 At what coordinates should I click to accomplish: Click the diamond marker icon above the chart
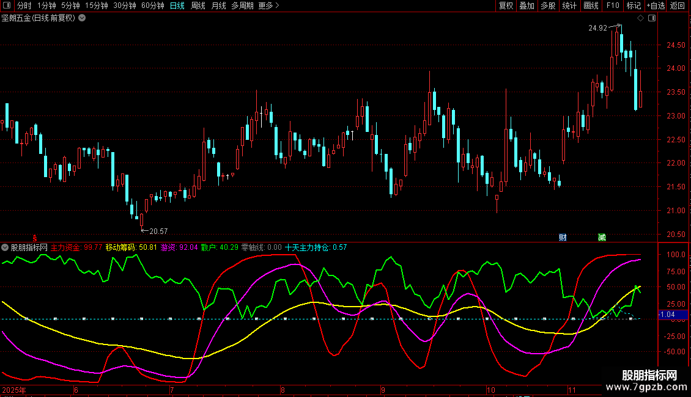tap(640, 18)
